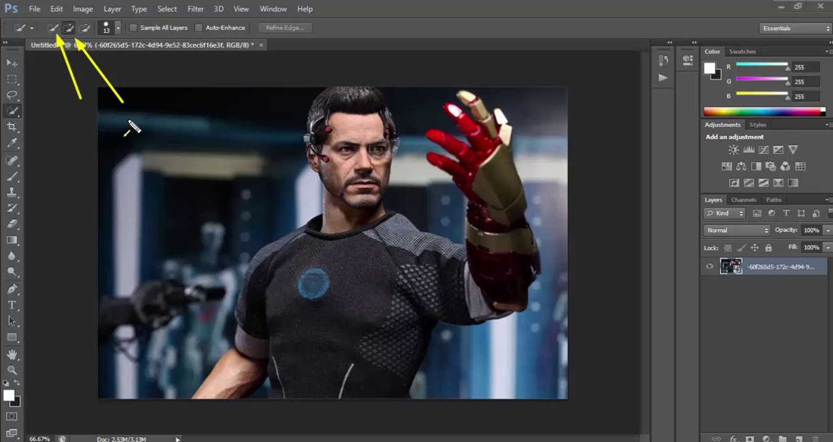Add a Brightness/Contrast adjustment

coord(733,150)
